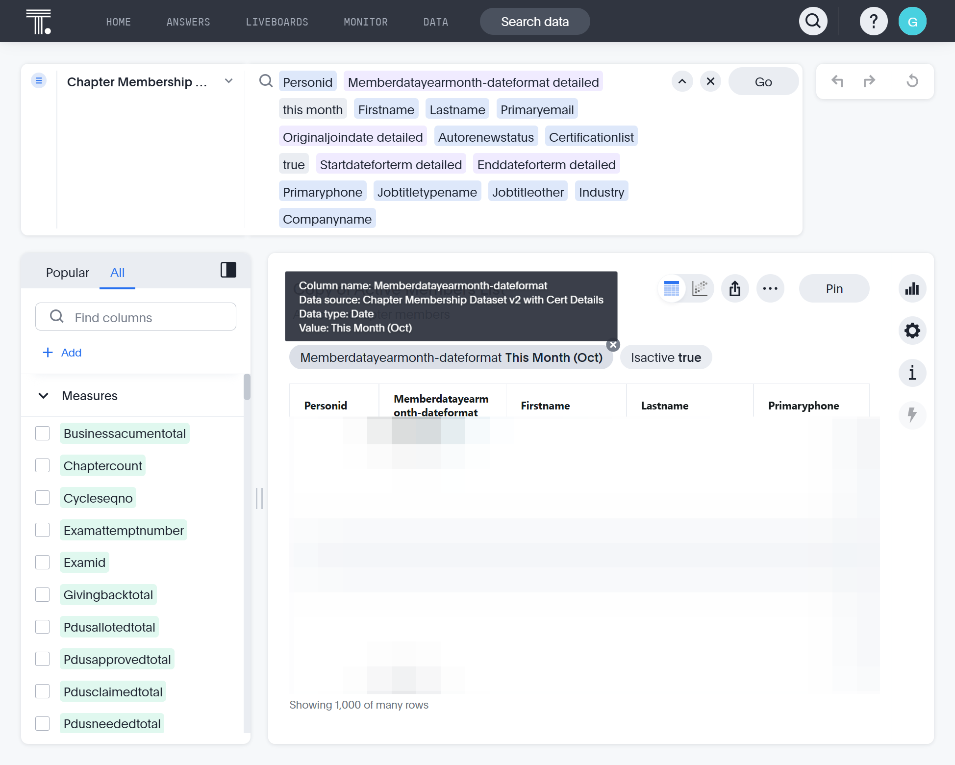This screenshot has width=955, height=765.
Task: Click the Go button
Action: (763, 82)
